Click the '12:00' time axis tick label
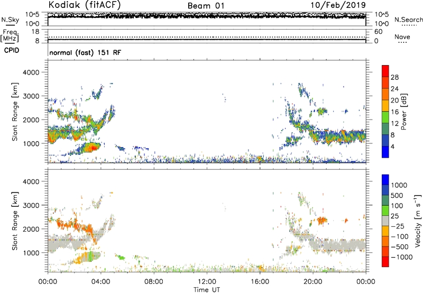The height and width of the screenshot is (293, 423). pyautogui.click(x=207, y=282)
